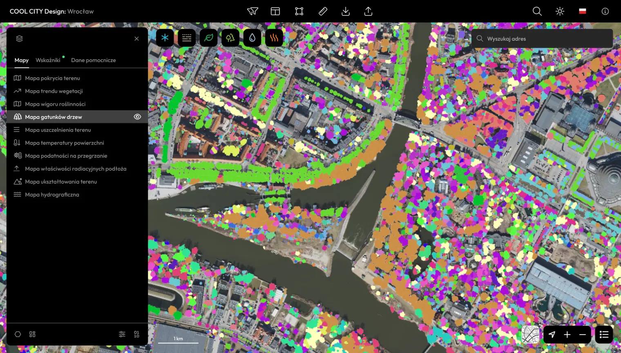The width and height of the screenshot is (621, 353).
Task: Click the hexagon icon at panel bottom
Action: (x=18, y=334)
